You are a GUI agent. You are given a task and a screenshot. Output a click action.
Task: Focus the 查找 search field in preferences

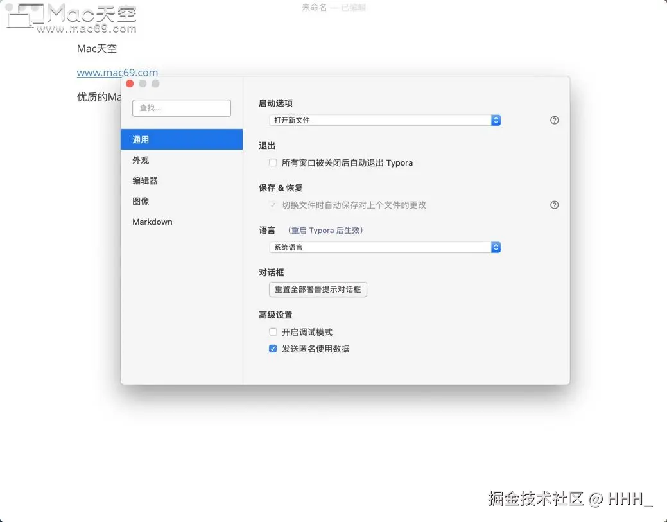pyautogui.click(x=182, y=108)
